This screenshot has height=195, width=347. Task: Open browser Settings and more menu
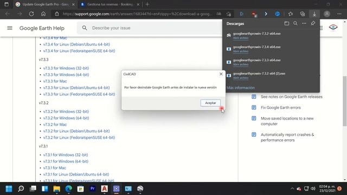339,14
